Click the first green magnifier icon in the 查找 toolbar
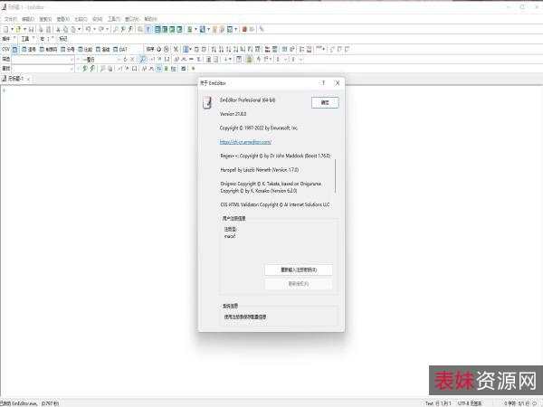Image resolution: width=543 pixels, height=407 pixels. [85, 69]
